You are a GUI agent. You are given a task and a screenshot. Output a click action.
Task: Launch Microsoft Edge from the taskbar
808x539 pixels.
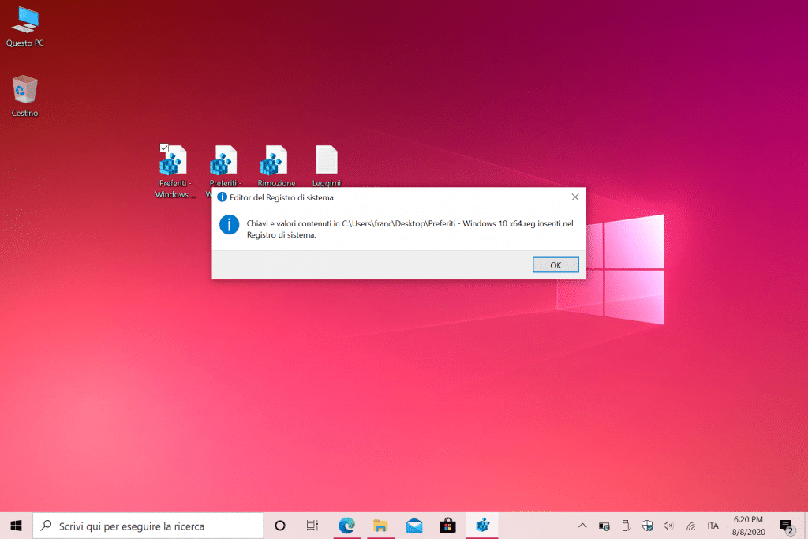tap(346, 526)
